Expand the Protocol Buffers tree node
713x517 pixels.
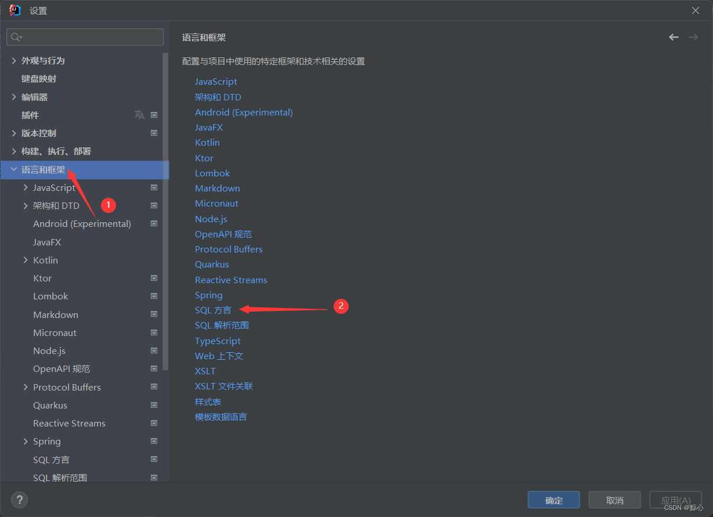26,387
